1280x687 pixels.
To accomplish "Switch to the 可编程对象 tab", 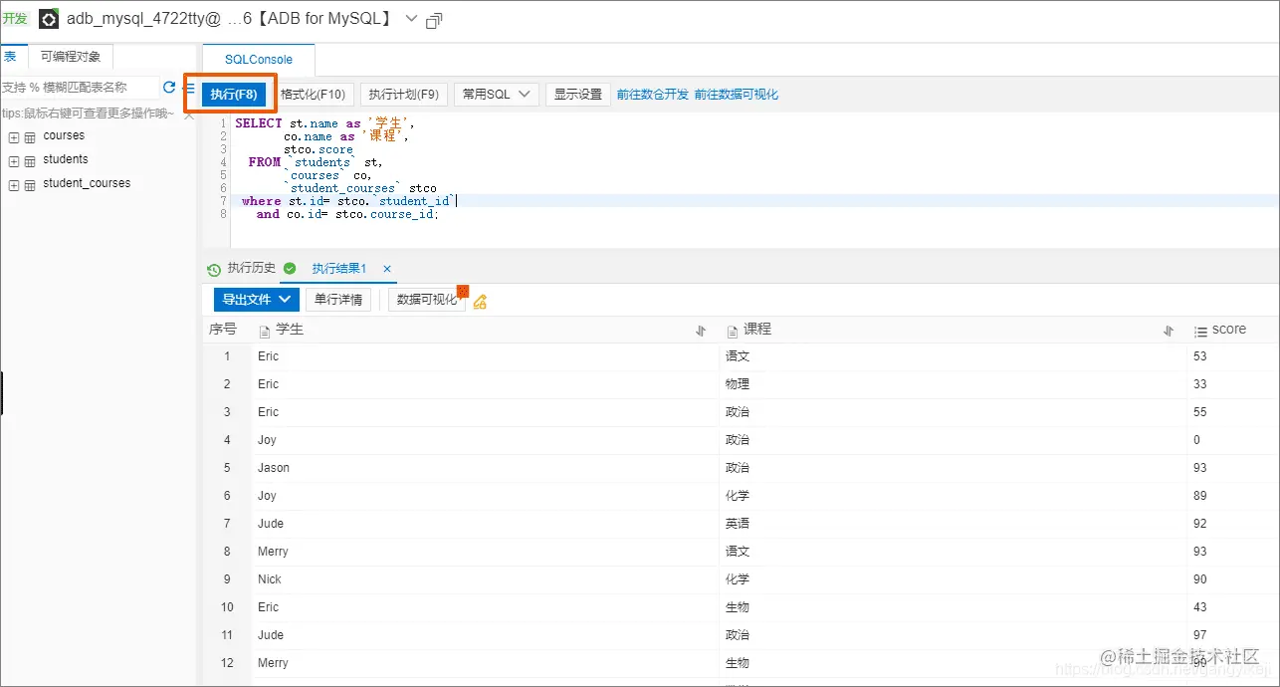I will coord(70,56).
